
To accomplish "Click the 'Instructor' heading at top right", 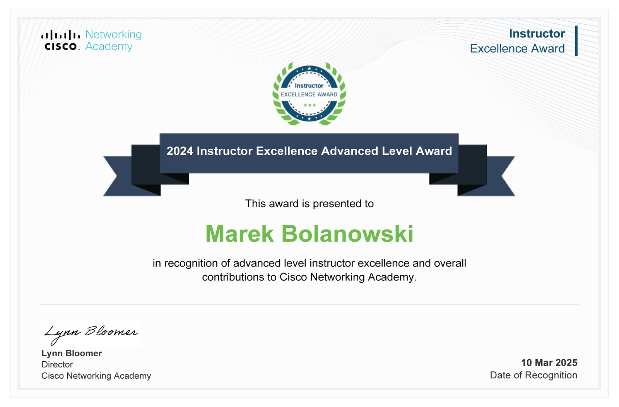I will pyautogui.click(x=537, y=34).
